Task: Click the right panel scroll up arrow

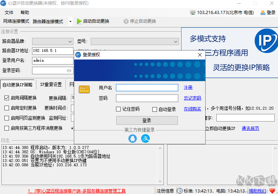Action: click(x=275, y=148)
